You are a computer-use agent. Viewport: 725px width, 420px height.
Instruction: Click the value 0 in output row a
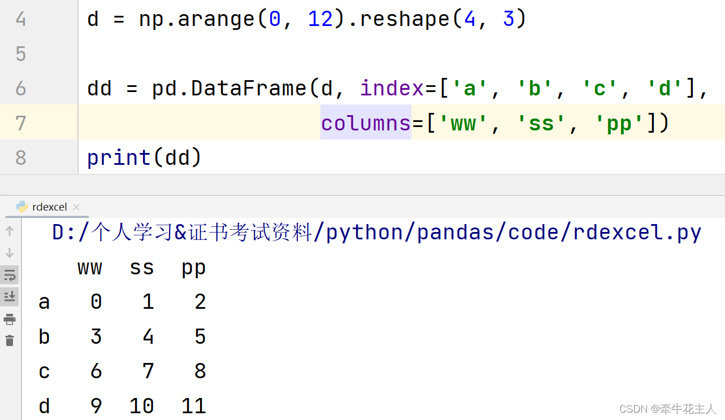click(x=96, y=303)
